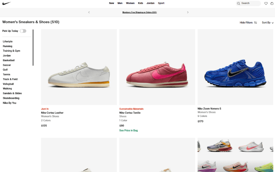This screenshot has width=275, height=172.
Task: Show previous promo banner message
Action: (89, 12)
